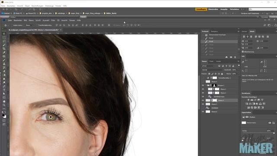
Task: Select the Horizontal Type tool
Action: coord(4,90)
